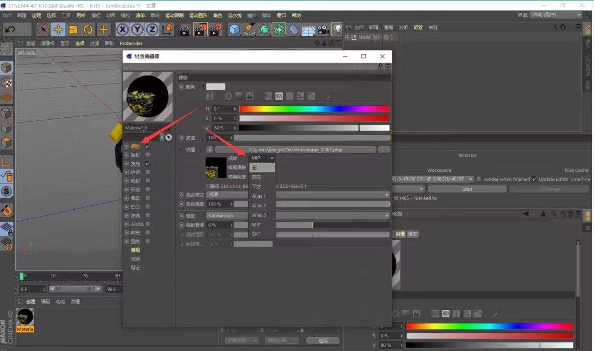Click the Light bulb icon
The image size is (594, 351).
(x=338, y=30)
